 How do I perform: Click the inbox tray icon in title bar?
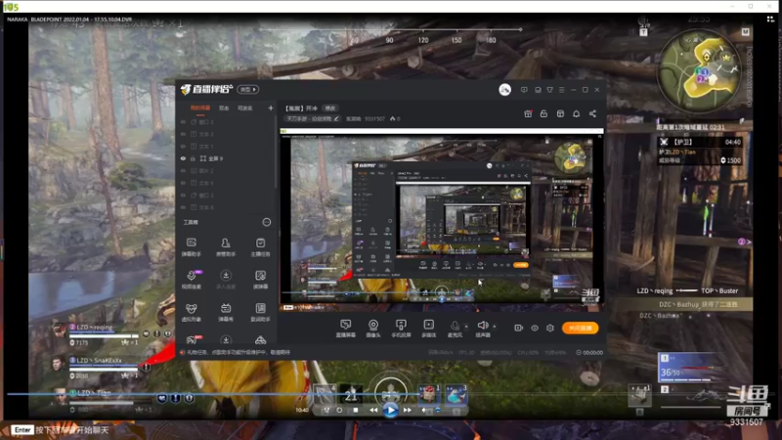click(x=538, y=90)
